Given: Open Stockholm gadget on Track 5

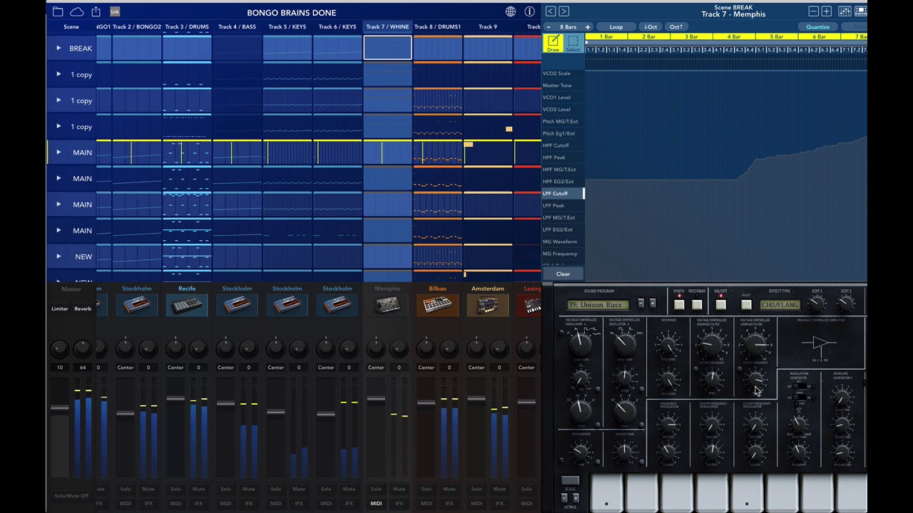Looking at the screenshot, I should 287,305.
